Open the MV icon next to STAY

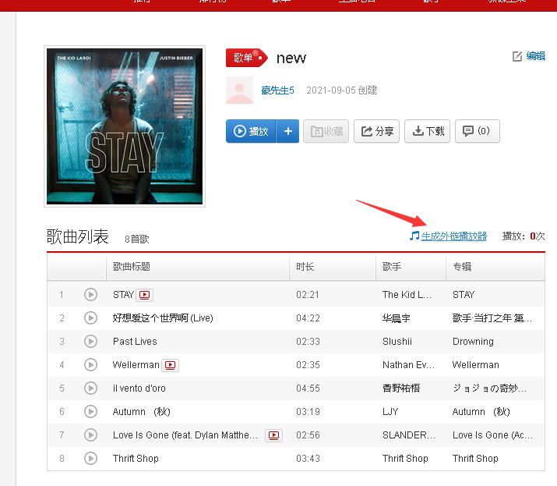145,295
